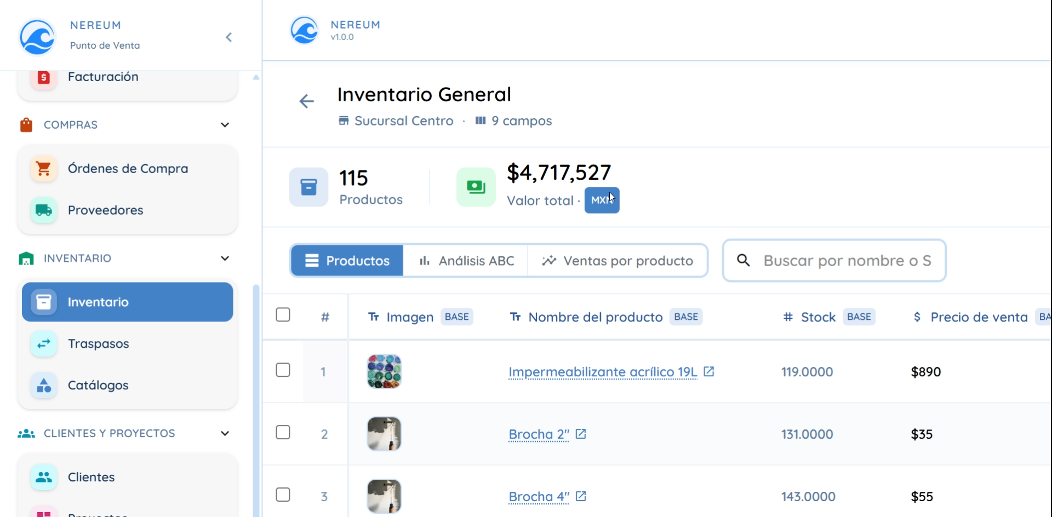1052x517 pixels.
Task: Click the Clientes people icon
Action: [x=44, y=478]
